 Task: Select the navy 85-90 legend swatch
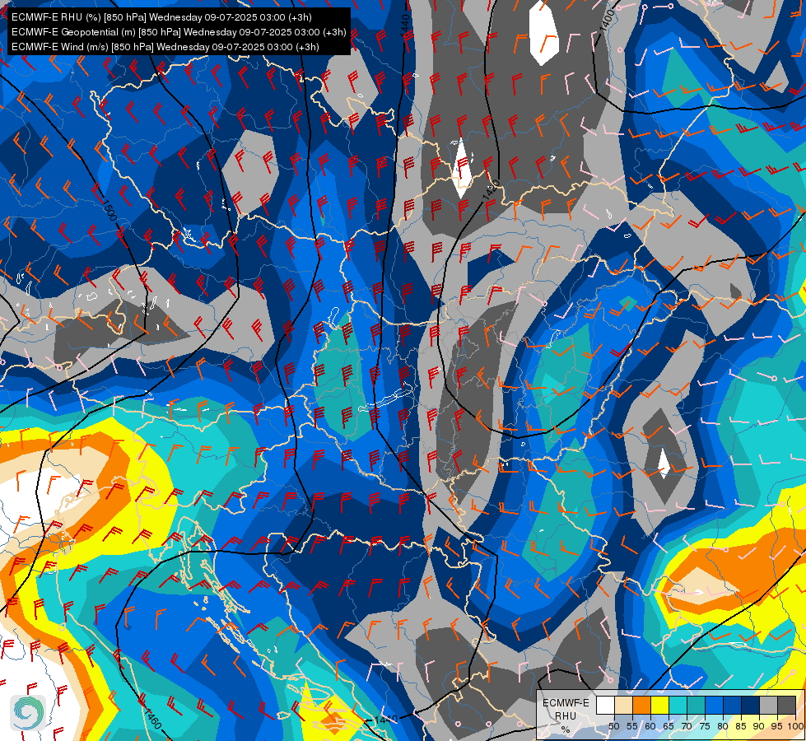coord(751,705)
